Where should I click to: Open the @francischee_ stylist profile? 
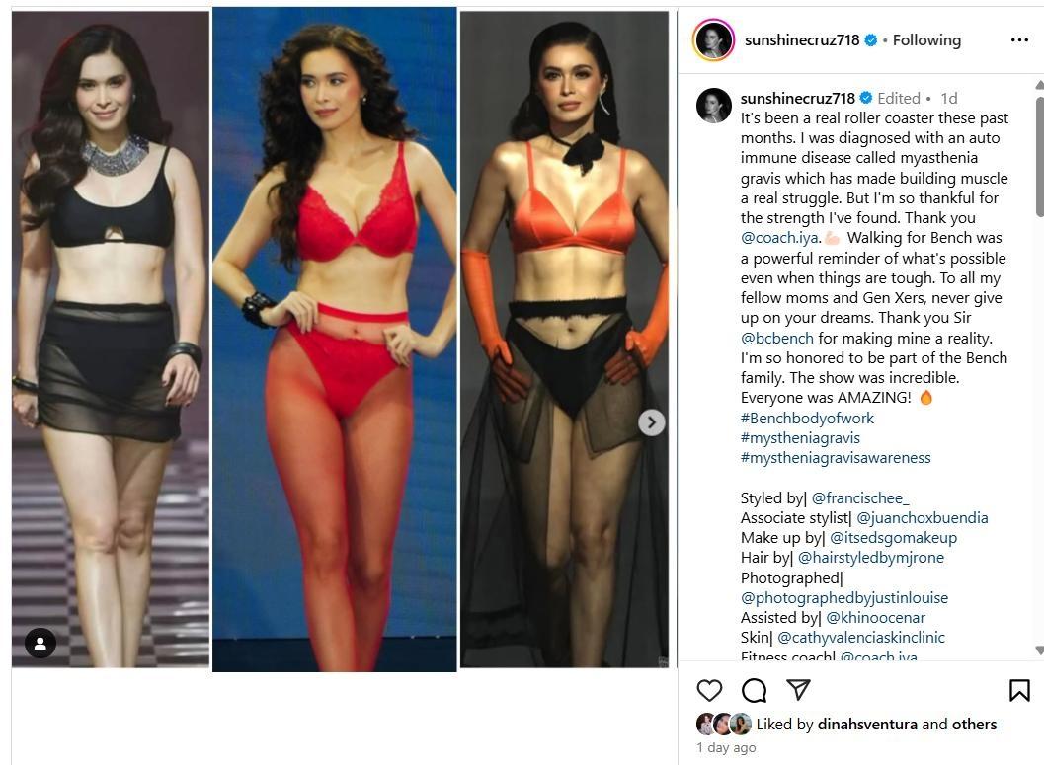[860, 498]
